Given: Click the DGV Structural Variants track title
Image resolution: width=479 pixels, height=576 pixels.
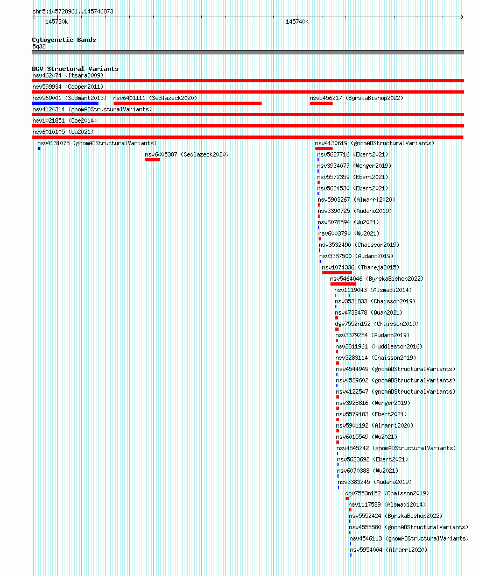Looking at the screenshot, I should 75,69.
